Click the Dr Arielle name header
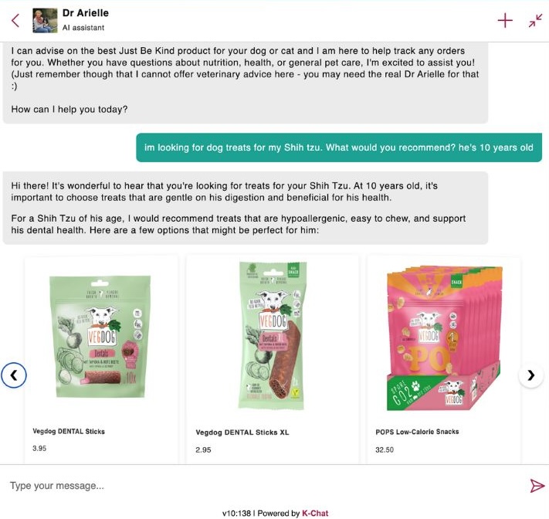 [86, 13]
